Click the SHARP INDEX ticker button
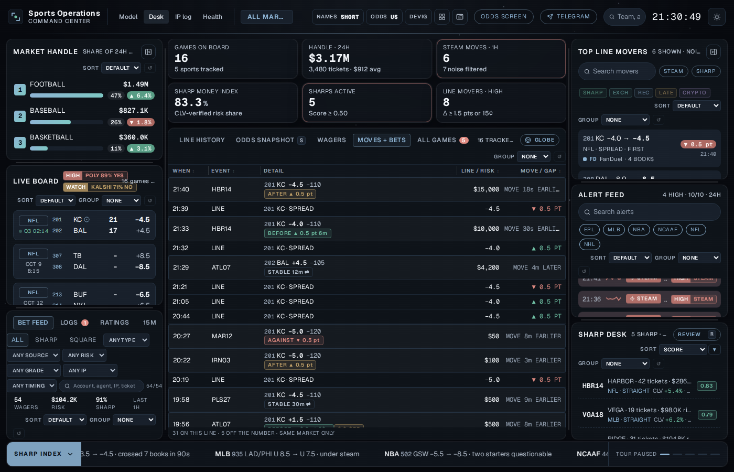734x472 pixels. [x=44, y=454]
